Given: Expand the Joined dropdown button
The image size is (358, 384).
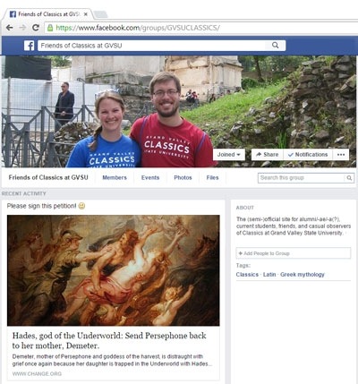Looking at the screenshot, I should click(x=229, y=155).
